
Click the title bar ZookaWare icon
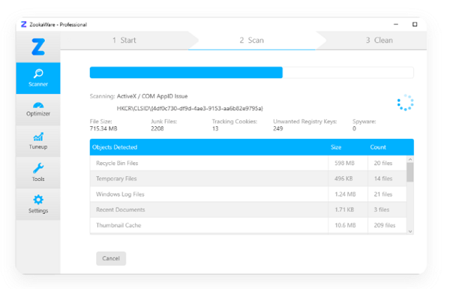(24, 25)
